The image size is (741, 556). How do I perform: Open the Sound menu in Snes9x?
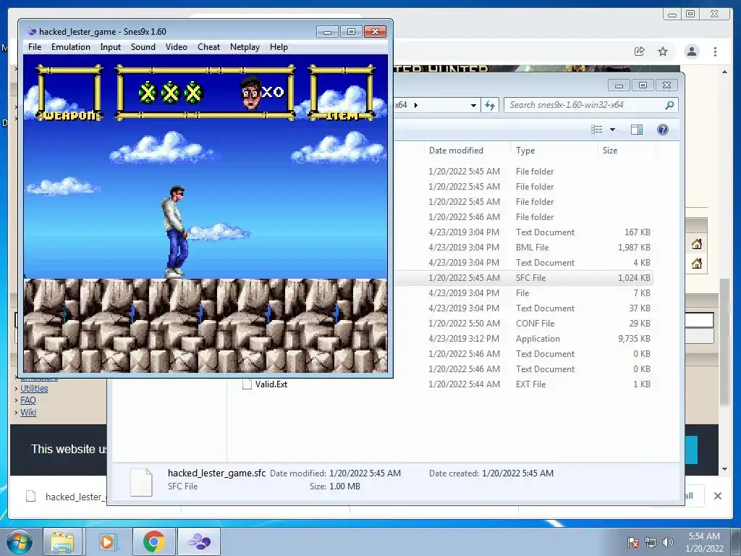pyautogui.click(x=143, y=47)
